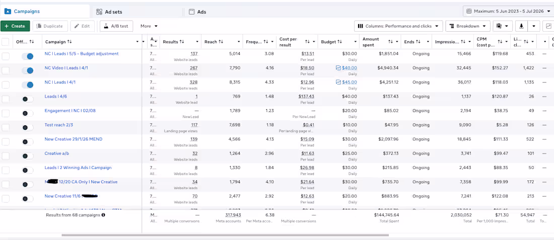The height and width of the screenshot is (240, 554).
Task: Sort by the Results column arrows
Action: pyautogui.click(x=182, y=42)
